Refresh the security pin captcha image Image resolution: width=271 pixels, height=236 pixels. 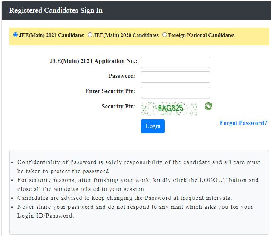point(208,106)
